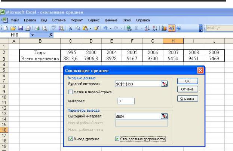Print the sheet with the printer icon
Screen dimensions: 233x151
click(37, 28)
